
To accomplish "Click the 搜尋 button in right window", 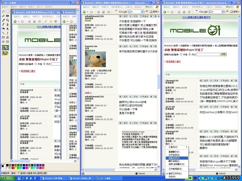I will [223, 54].
